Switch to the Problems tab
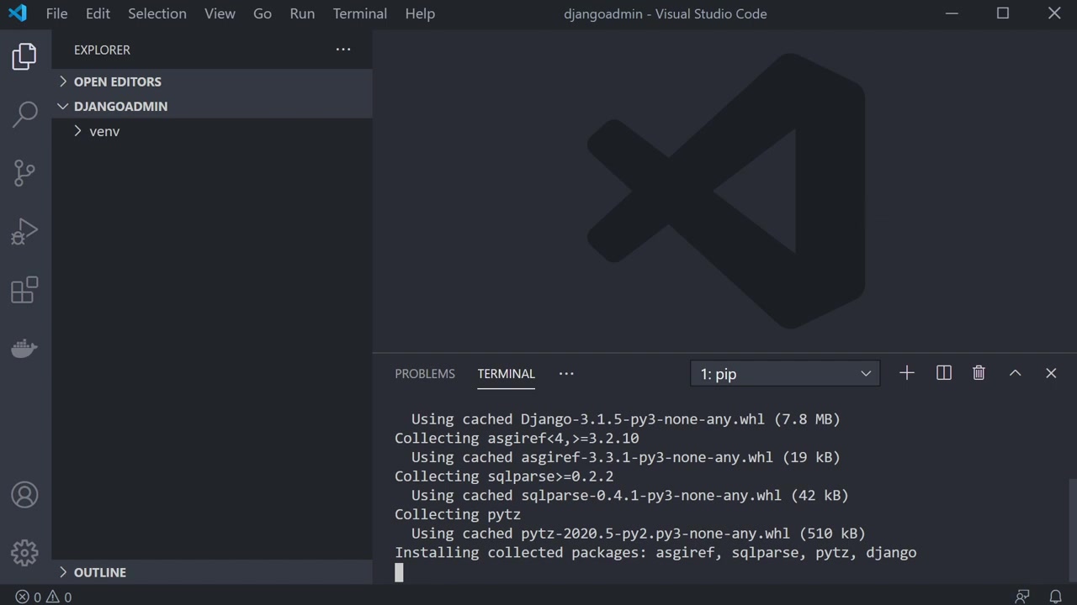Viewport: 1077px width, 605px height. 425,374
